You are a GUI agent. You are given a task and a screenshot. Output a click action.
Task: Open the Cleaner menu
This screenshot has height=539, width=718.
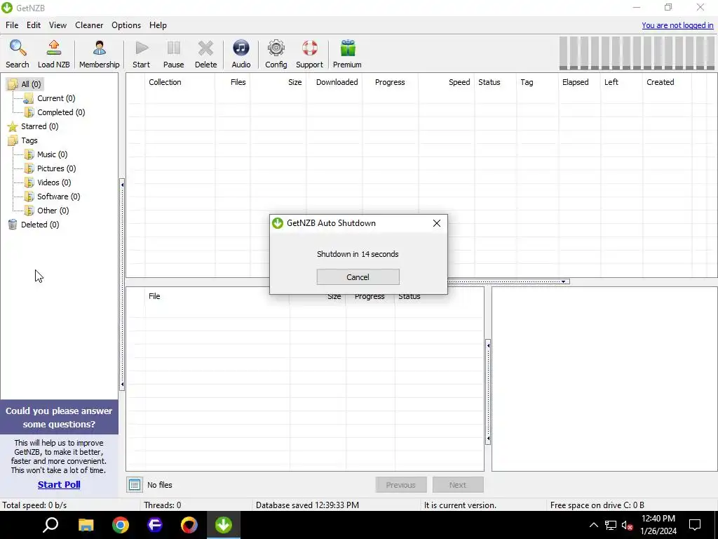pyautogui.click(x=89, y=25)
